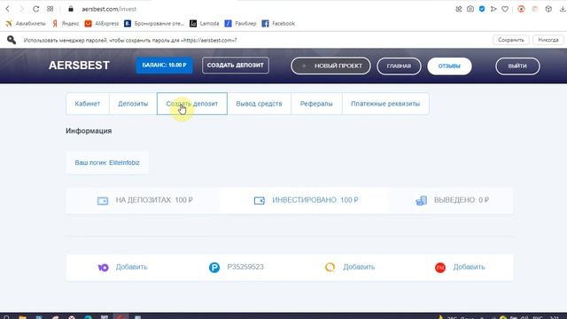The width and height of the screenshot is (567, 319).
Task: Click the padlock site security icon
Action: coord(71,9)
